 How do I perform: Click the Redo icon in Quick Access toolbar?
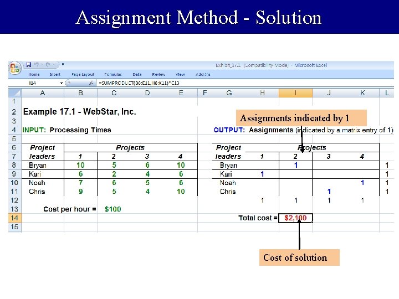tap(48, 65)
